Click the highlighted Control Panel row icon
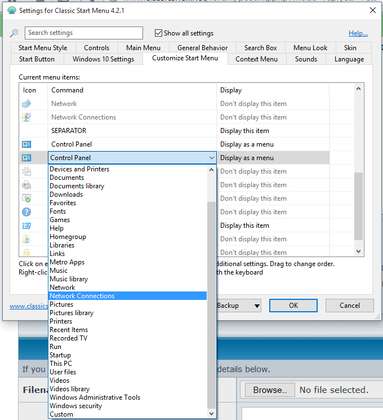The height and width of the screenshot is (420, 383). coord(26,157)
